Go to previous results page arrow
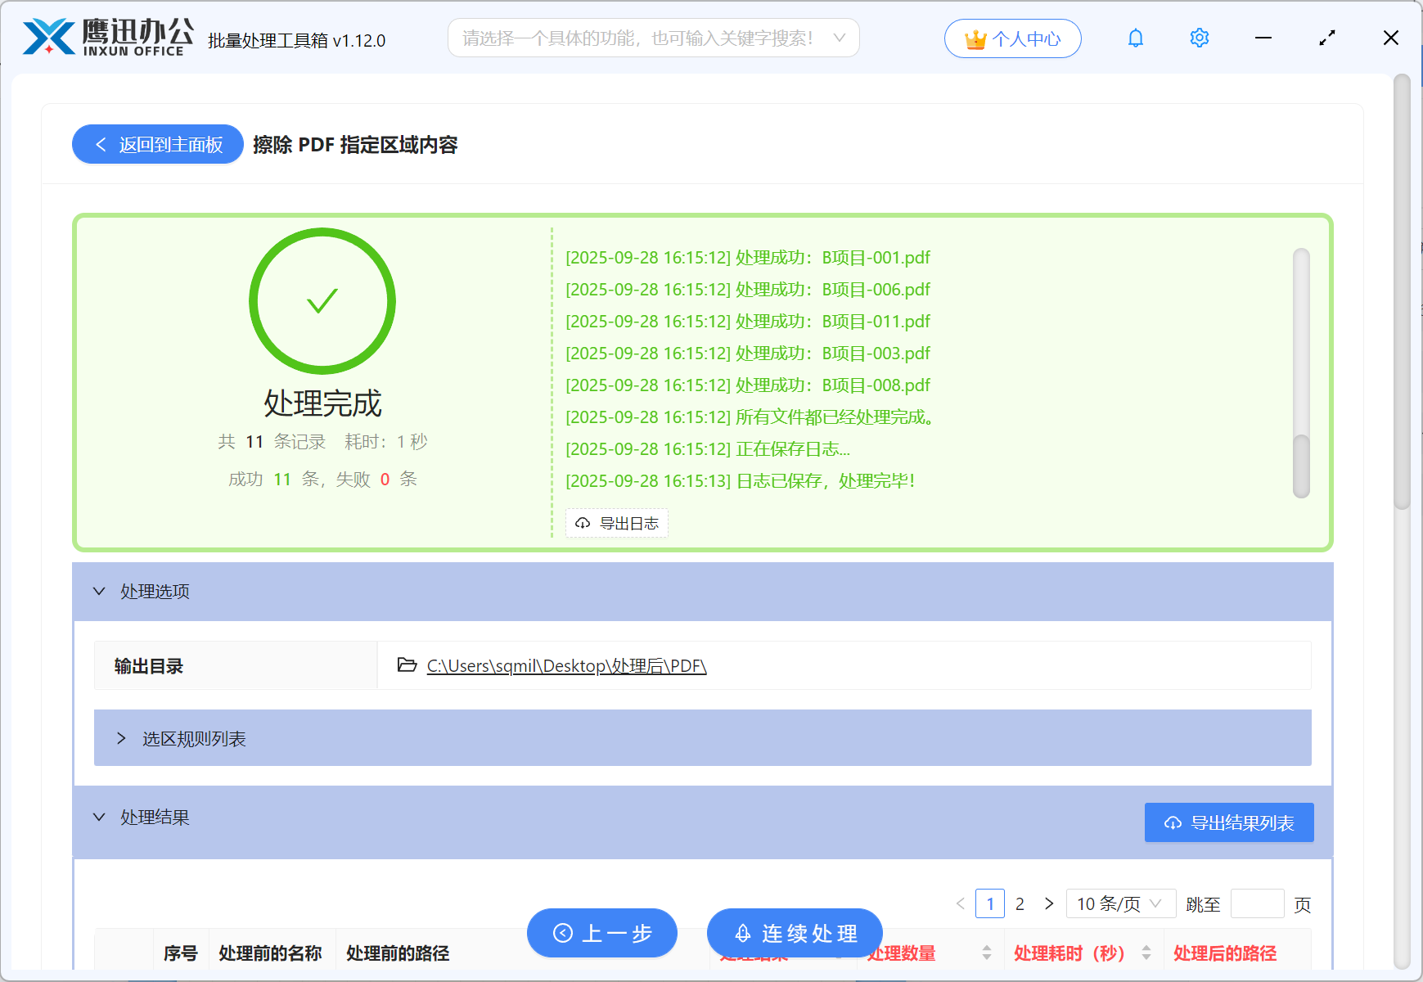The width and height of the screenshot is (1423, 982). pos(961,903)
